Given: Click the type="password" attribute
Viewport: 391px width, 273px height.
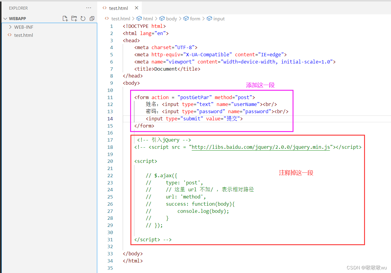Looking at the screenshot, I should [203, 111].
